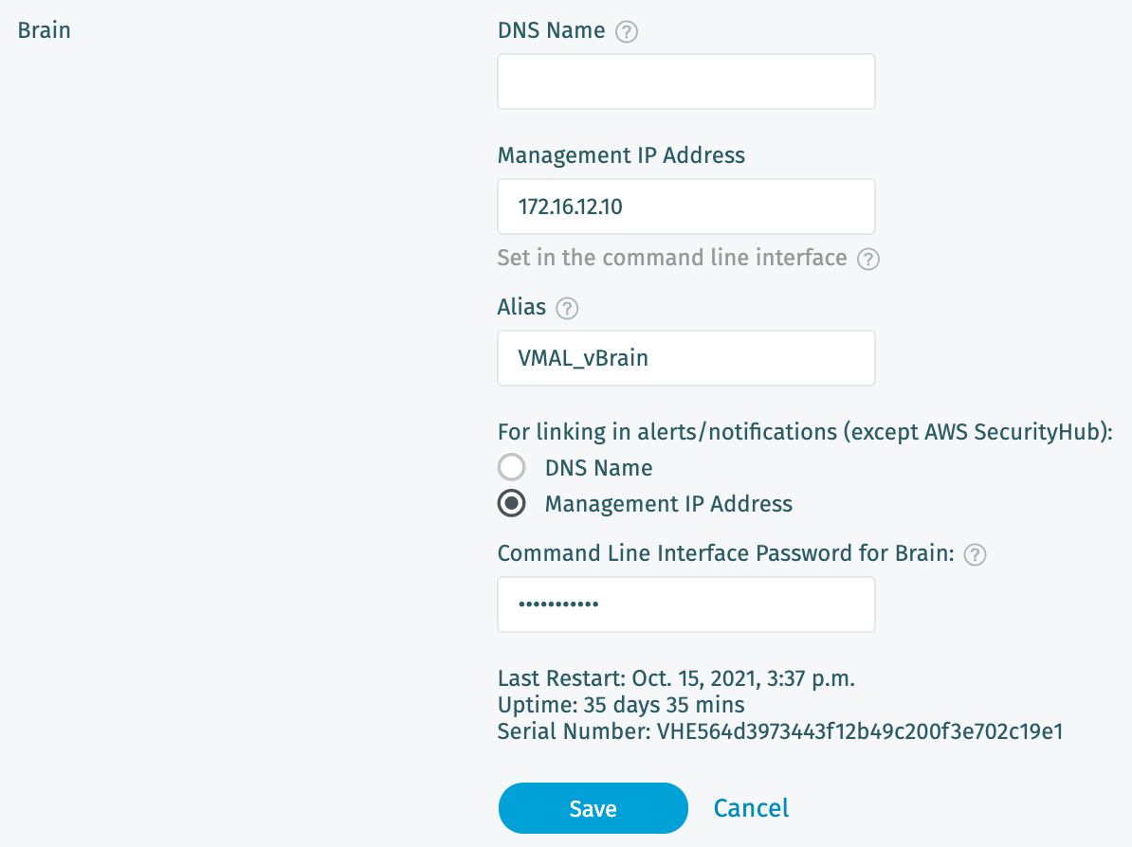Image resolution: width=1132 pixels, height=847 pixels.
Task: Focus the Management IP Address field showing 172.16.12.10
Action: 685,207
